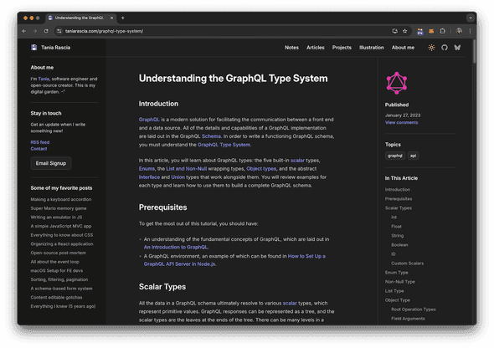The image size is (494, 348).
Task: Toggle the light/dark theme sun icon
Action: (431, 48)
